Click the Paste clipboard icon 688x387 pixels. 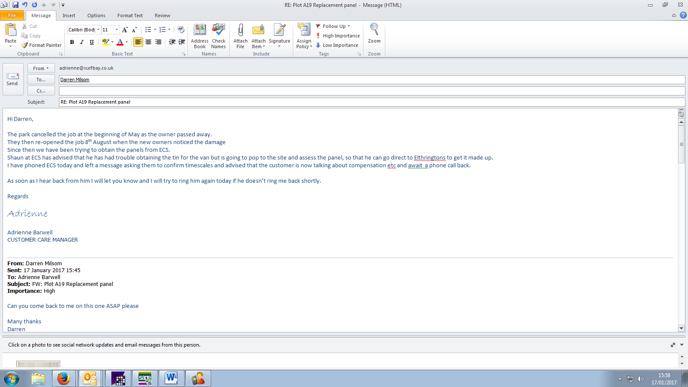pos(10,30)
